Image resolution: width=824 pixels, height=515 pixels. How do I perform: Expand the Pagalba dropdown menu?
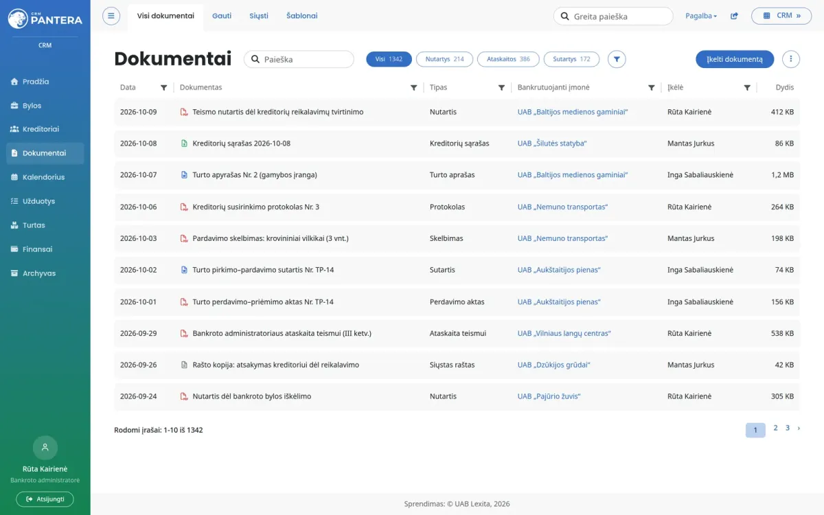click(x=701, y=16)
